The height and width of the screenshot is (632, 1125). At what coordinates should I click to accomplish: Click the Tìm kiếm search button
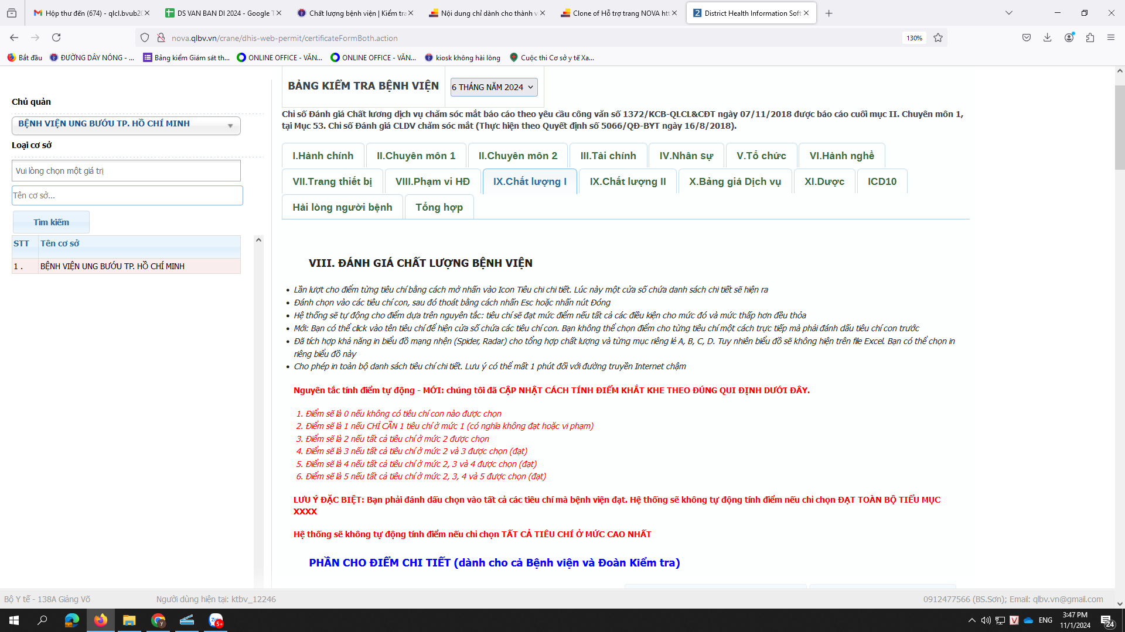pyautogui.click(x=51, y=222)
